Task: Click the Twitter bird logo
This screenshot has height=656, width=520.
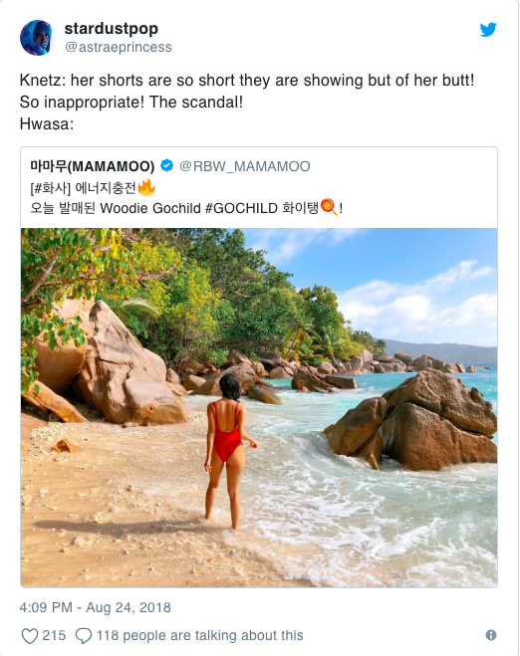Action: [488, 29]
